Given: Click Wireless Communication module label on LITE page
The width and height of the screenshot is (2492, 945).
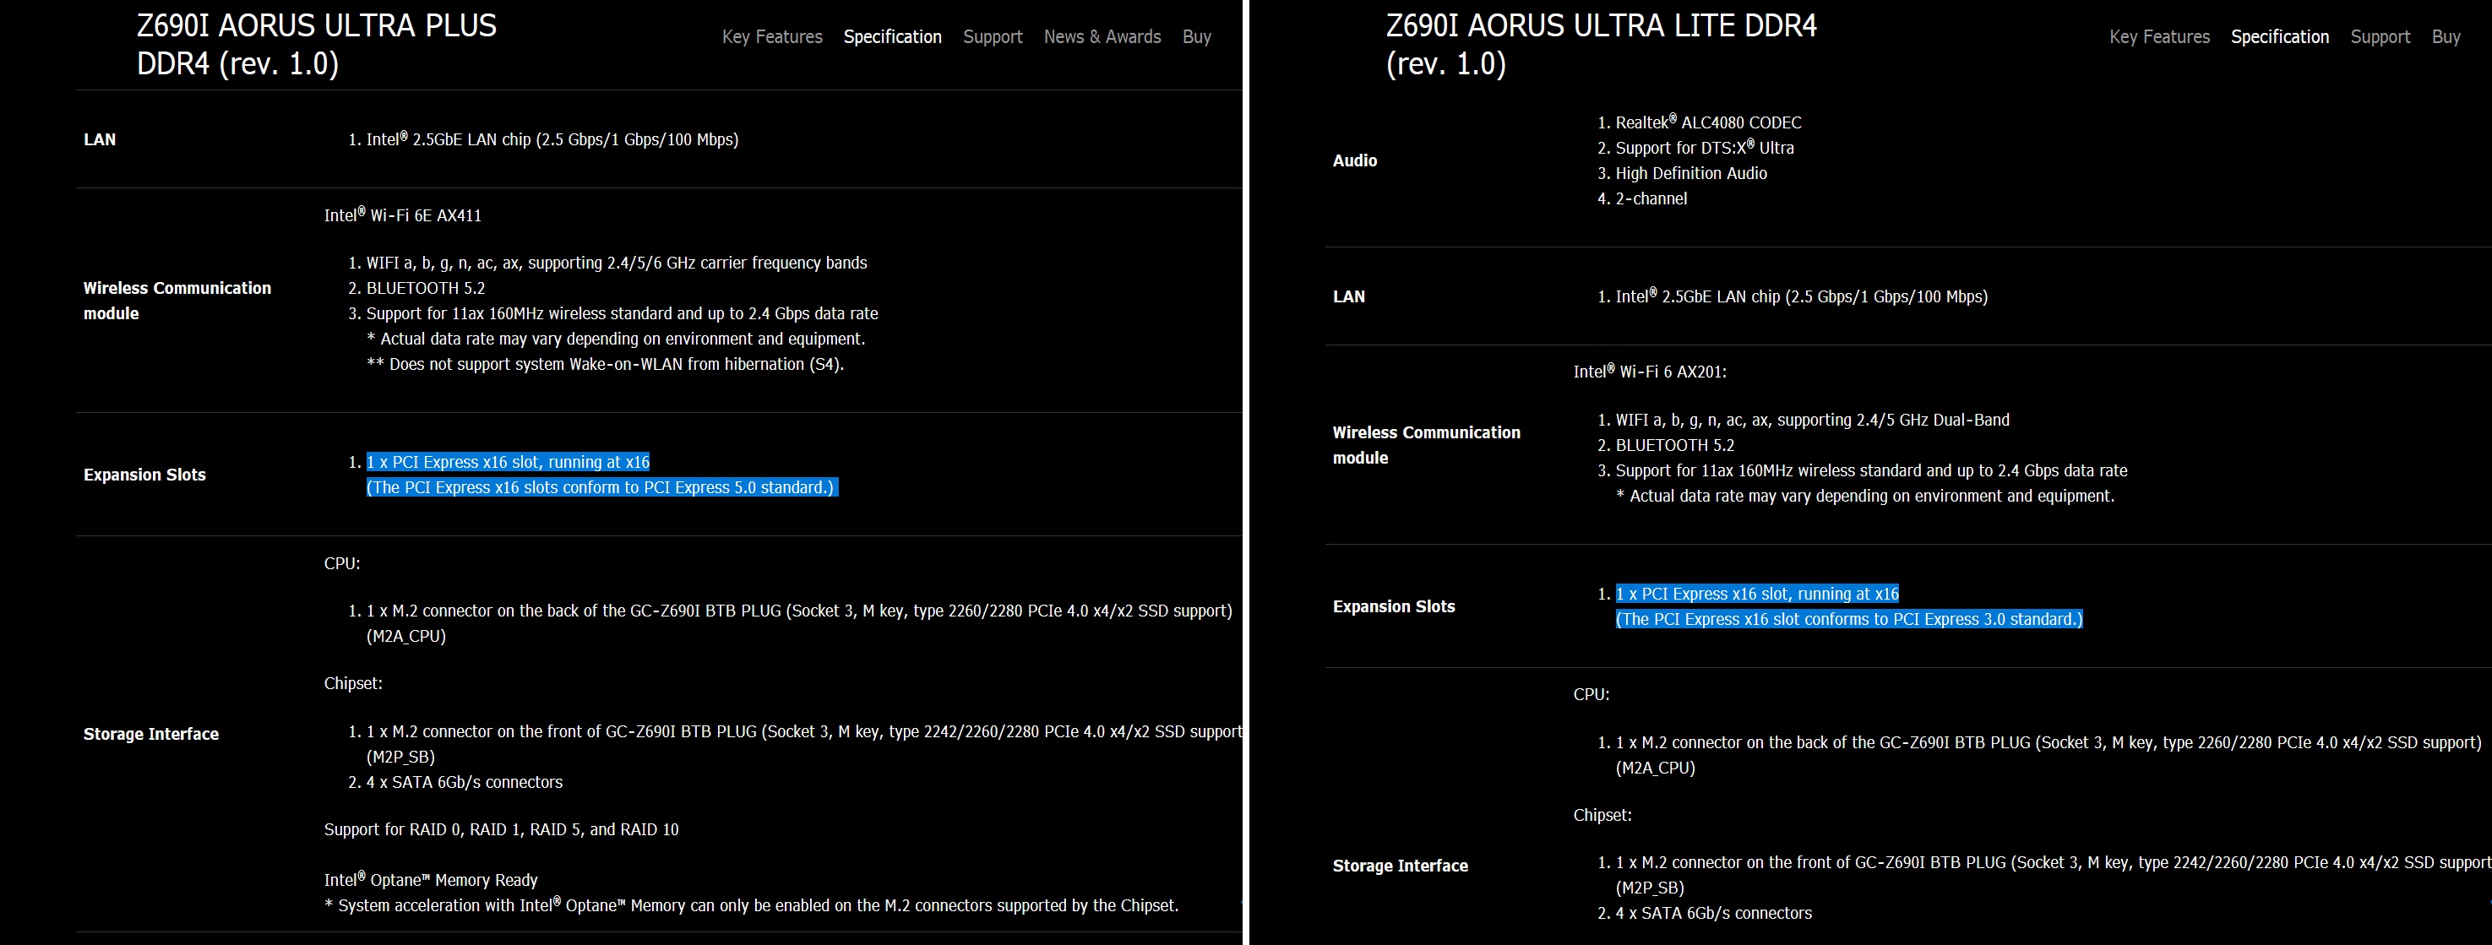Looking at the screenshot, I should [1426, 445].
